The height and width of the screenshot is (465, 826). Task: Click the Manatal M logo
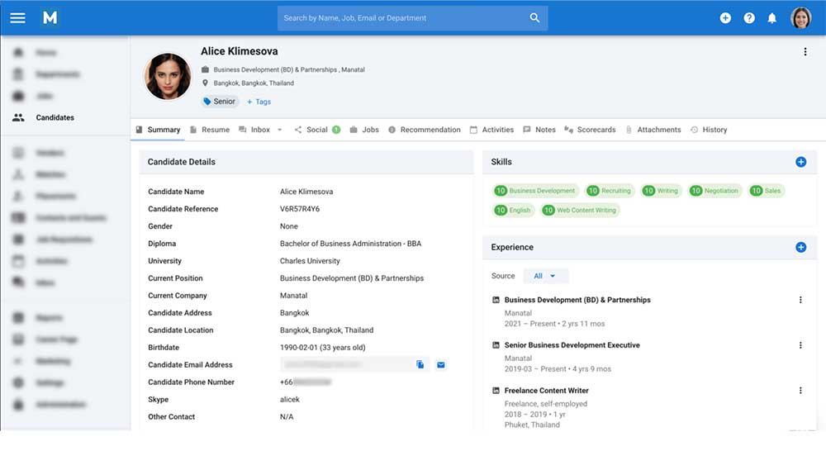[x=50, y=18]
